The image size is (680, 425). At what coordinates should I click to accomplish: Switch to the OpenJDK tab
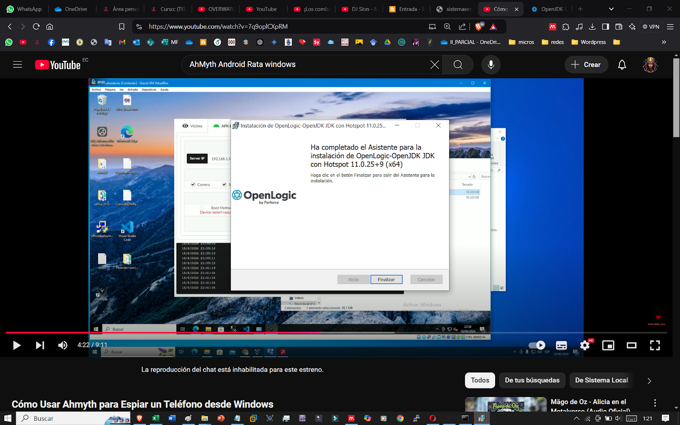[548, 9]
